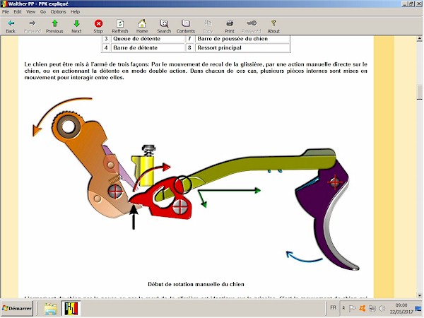
Task: Click the 'Barre de poussée du chien' cell
Action: 242,39
